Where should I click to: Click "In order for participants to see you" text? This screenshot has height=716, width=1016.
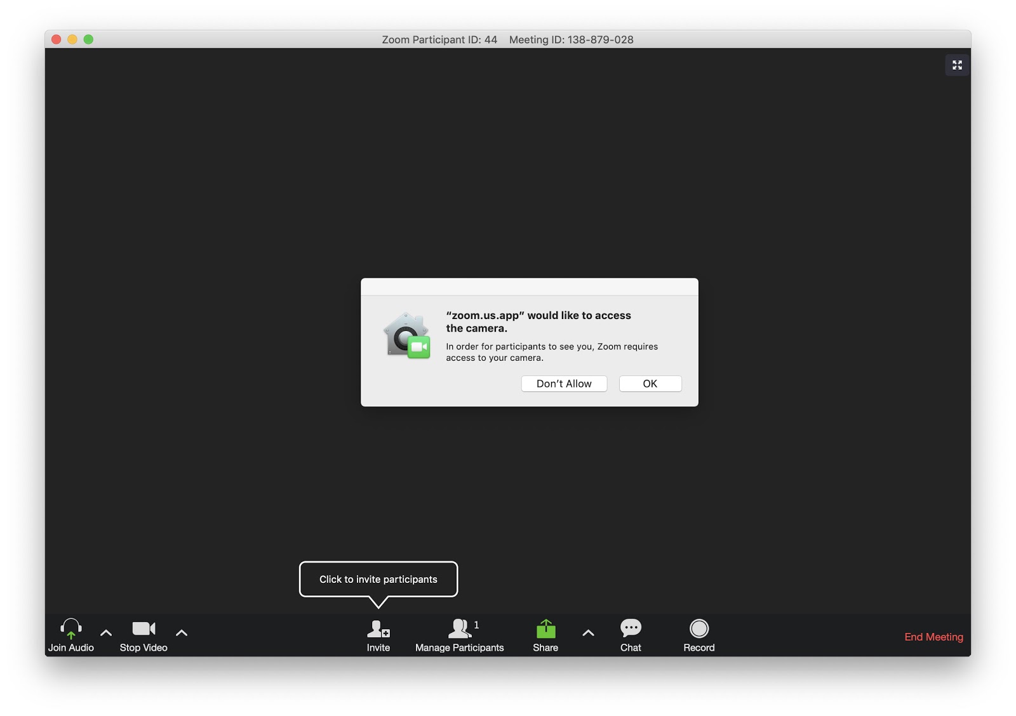[520, 346]
